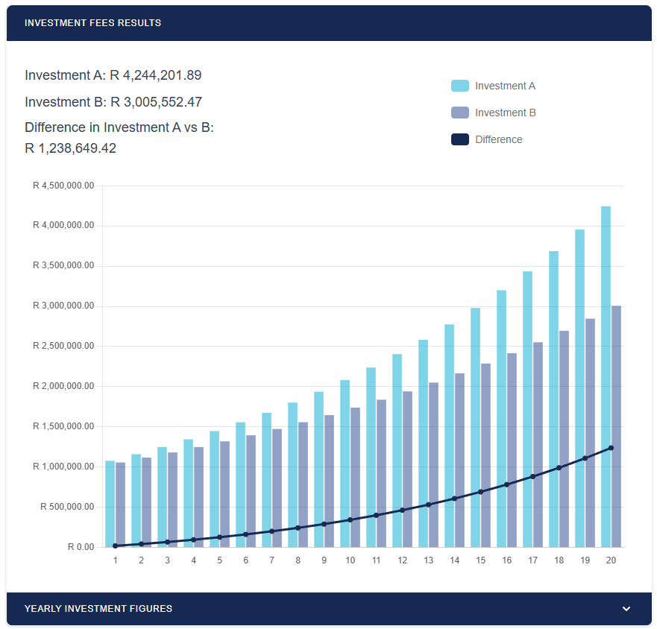Image resolution: width=657 pixels, height=629 pixels.
Task: Toggle the Investment B legend swatch
Action: click(x=459, y=113)
